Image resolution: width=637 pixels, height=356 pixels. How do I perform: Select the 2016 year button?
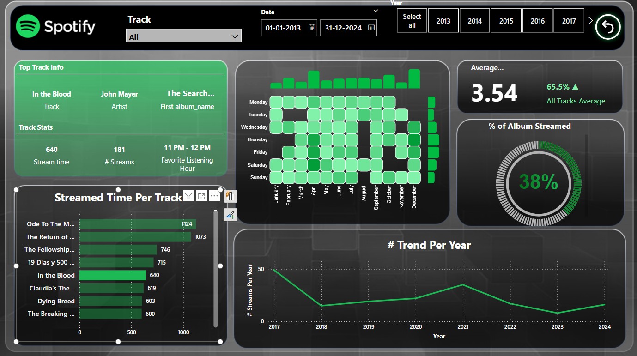pos(537,21)
